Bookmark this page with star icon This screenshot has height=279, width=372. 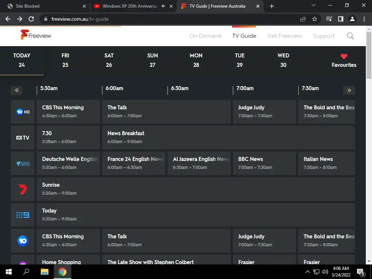pos(315,19)
